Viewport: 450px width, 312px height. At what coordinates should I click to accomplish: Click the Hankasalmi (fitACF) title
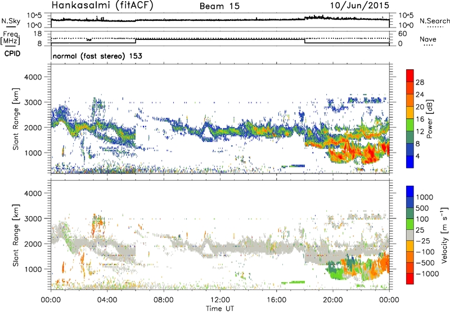102,5
